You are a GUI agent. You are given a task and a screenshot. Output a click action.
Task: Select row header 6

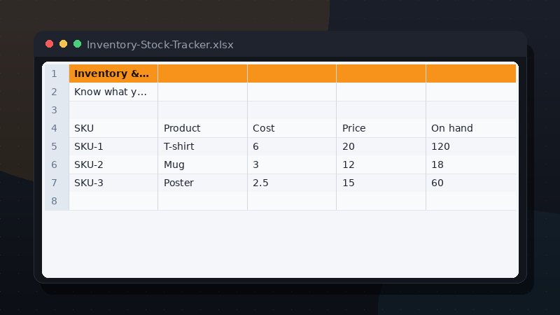pyautogui.click(x=55, y=164)
